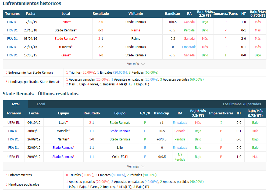Click 5 Handicaps publicados Stade Rennais summary
271x192 pixels.
pyautogui.click(x=33, y=82)
